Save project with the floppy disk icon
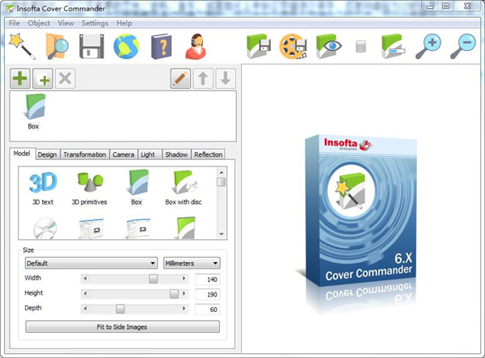Screen dimensions: 485x358 [92, 47]
